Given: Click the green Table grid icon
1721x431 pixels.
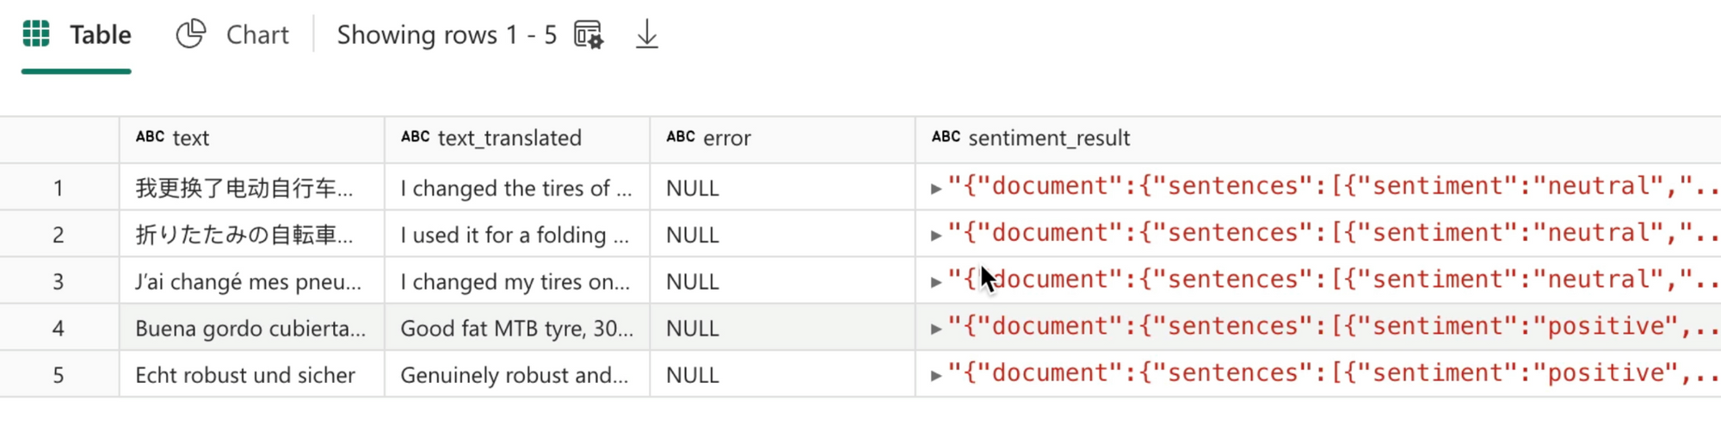Looking at the screenshot, I should 36,34.
